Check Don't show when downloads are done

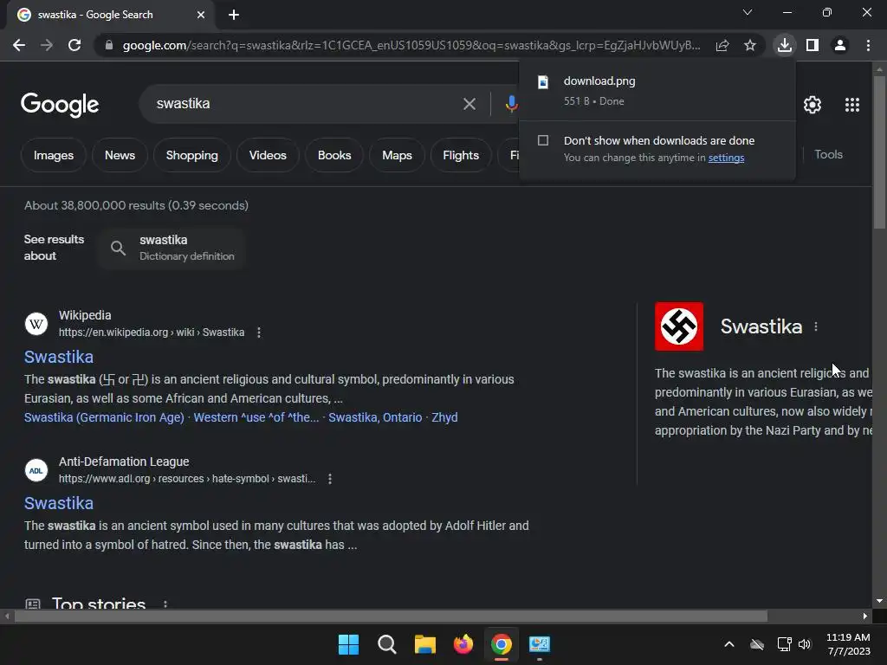pyautogui.click(x=543, y=140)
